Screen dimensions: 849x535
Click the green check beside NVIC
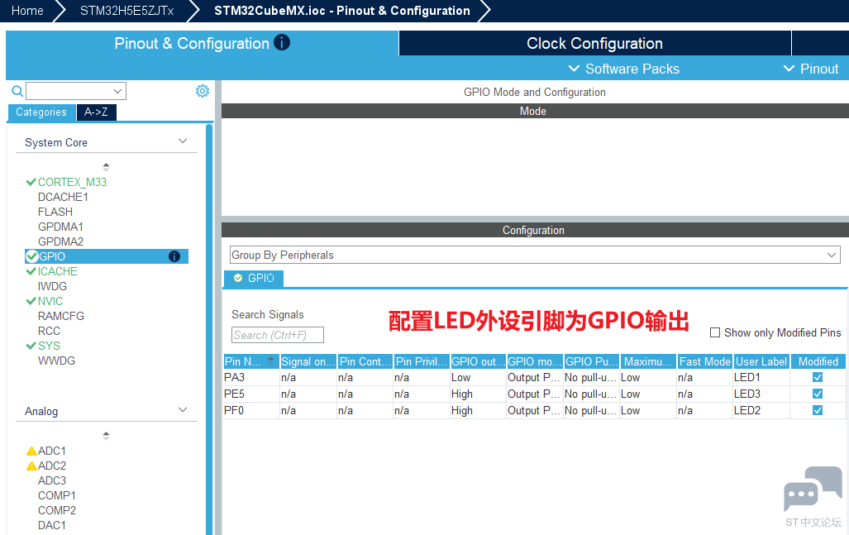coord(31,301)
